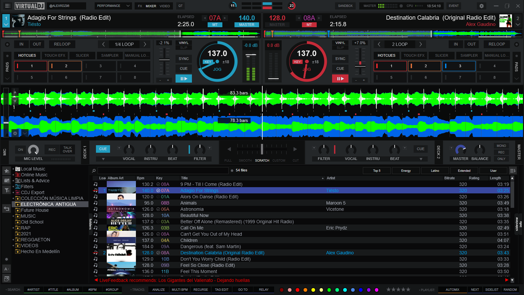
Task: Select the track Beautiful Now
Action: click(195, 215)
